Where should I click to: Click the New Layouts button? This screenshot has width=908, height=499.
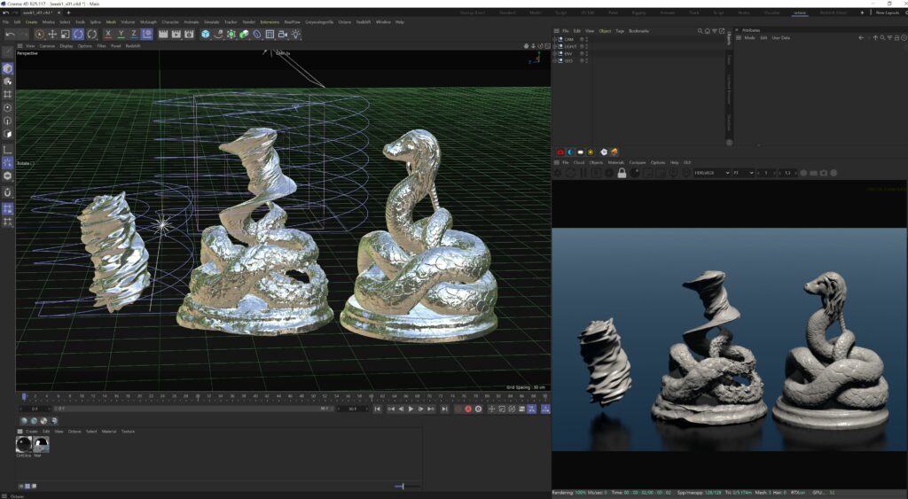pyautogui.click(x=888, y=12)
